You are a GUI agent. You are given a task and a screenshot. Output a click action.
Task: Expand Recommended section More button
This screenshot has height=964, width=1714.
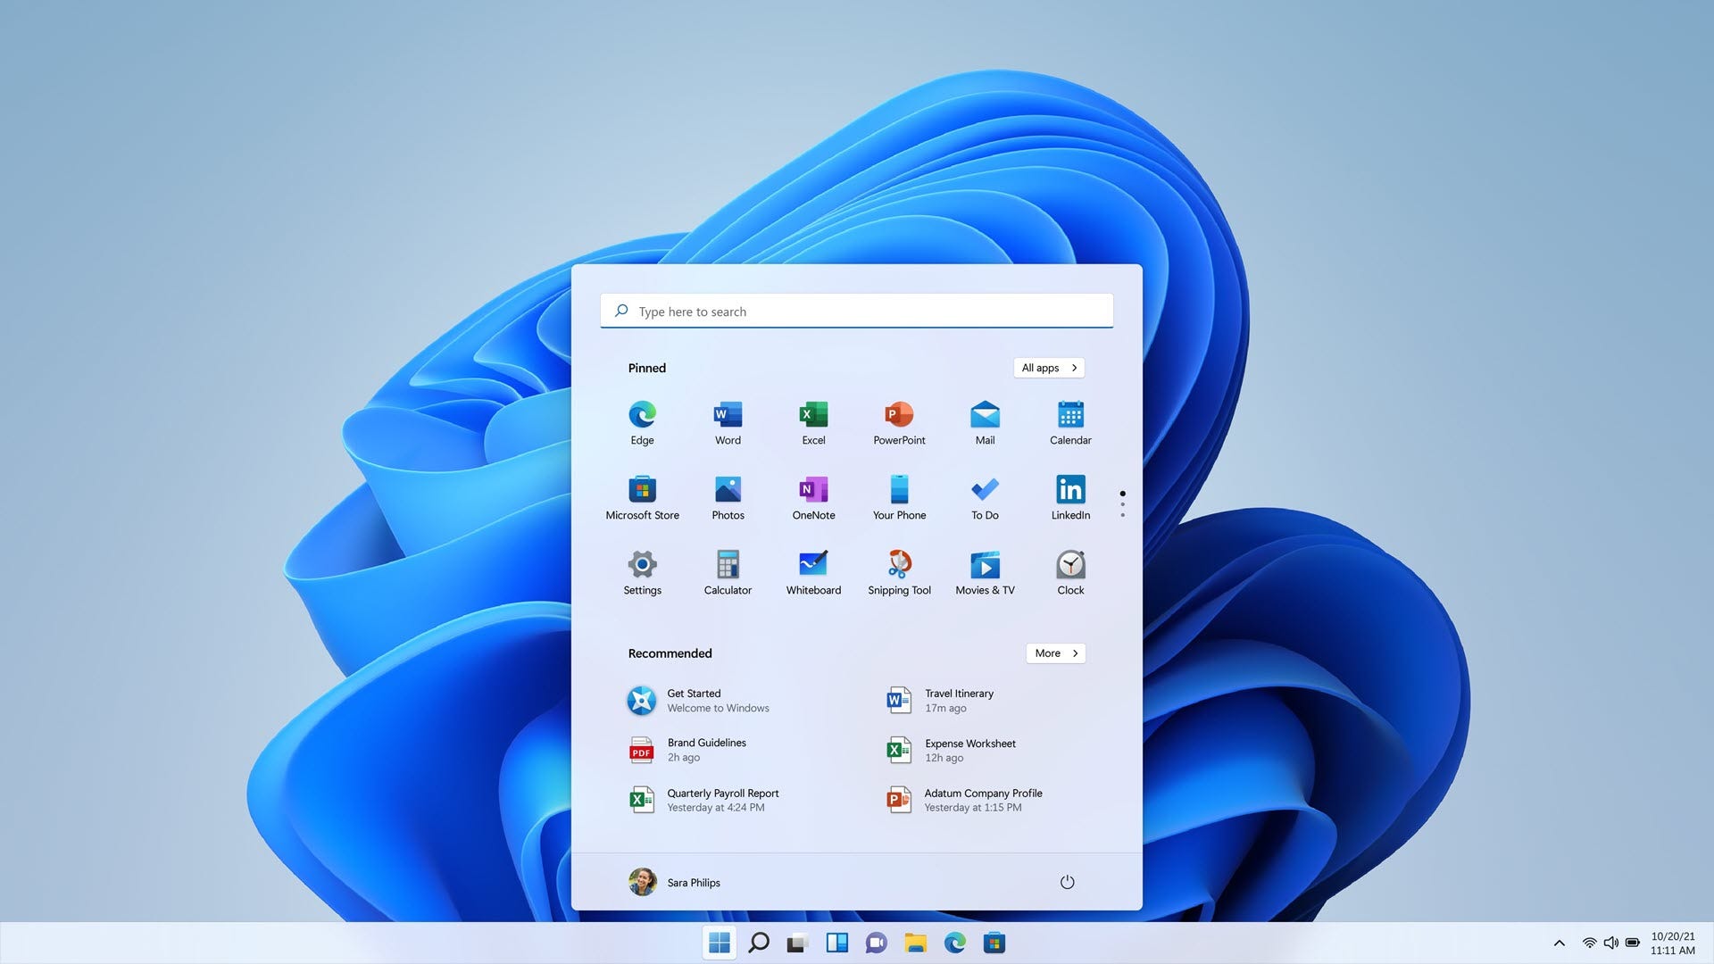pyautogui.click(x=1055, y=653)
